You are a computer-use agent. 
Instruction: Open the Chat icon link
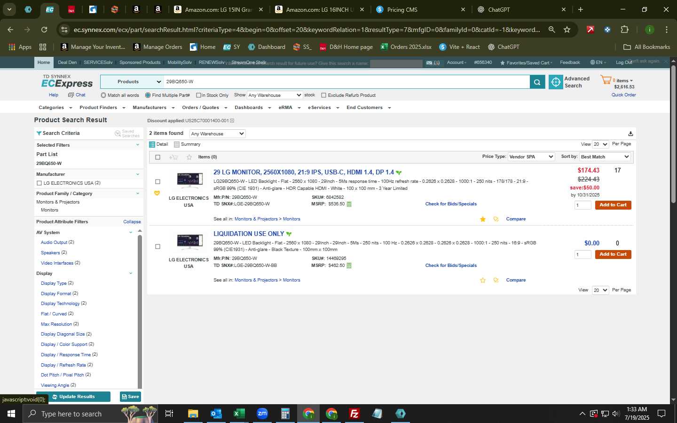pyautogui.click(x=71, y=95)
